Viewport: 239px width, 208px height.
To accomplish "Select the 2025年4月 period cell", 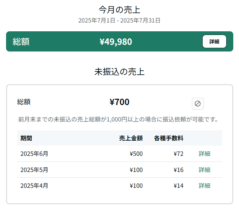I will 34,186.
